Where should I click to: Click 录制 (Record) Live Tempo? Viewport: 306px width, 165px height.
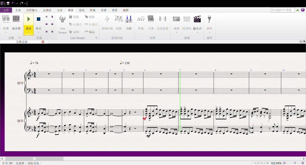pyautogui.click(x=74, y=32)
